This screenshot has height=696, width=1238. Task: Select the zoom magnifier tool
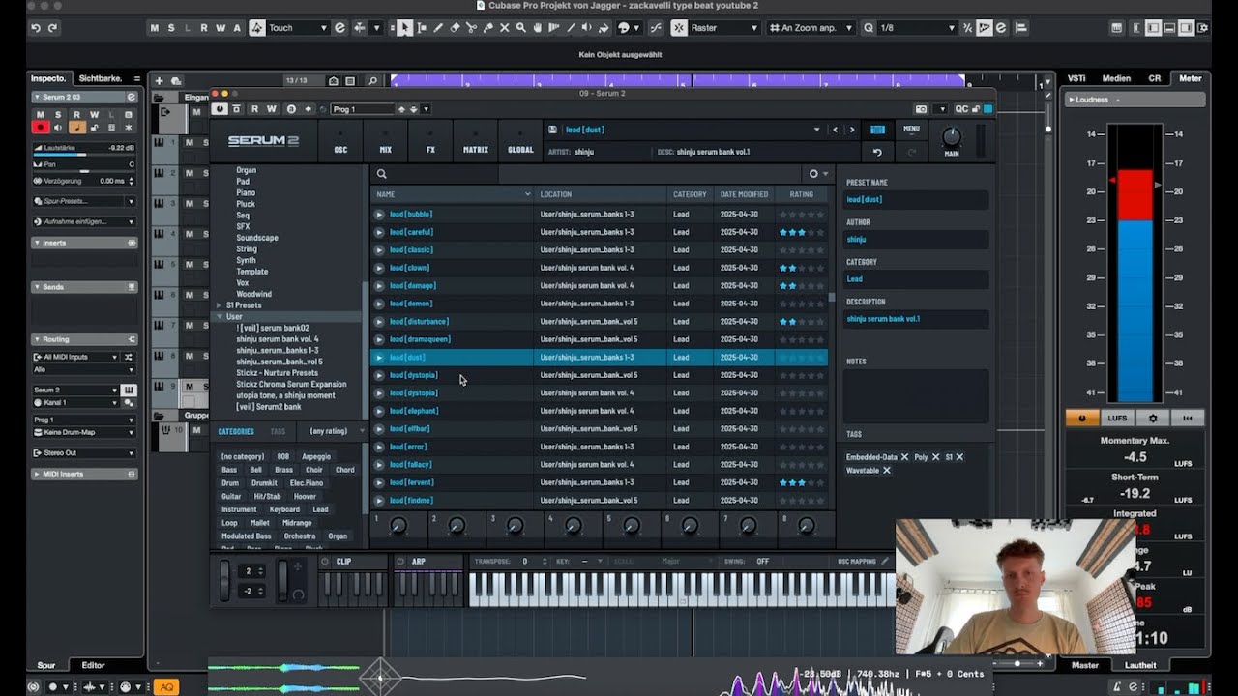tap(521, 28)
